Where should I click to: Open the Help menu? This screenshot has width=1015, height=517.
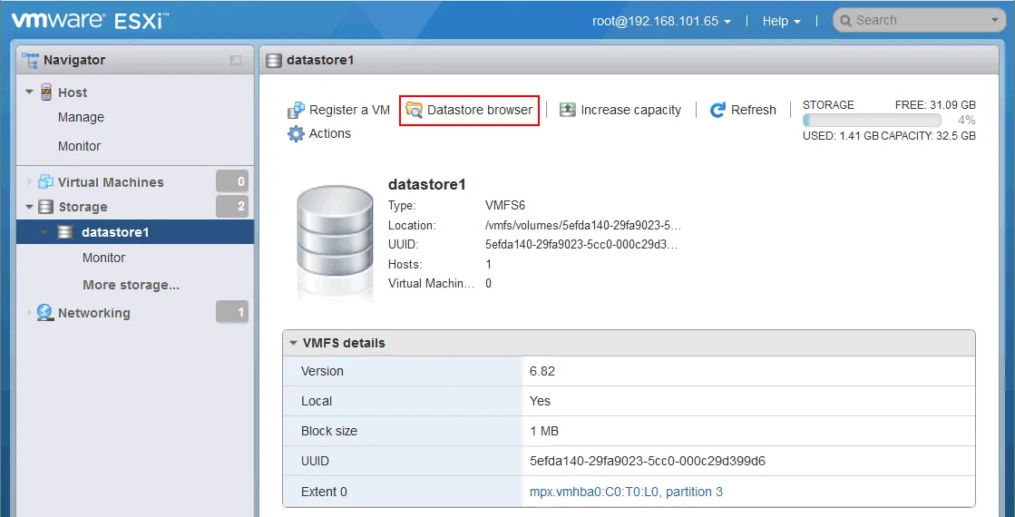[781, 21]
